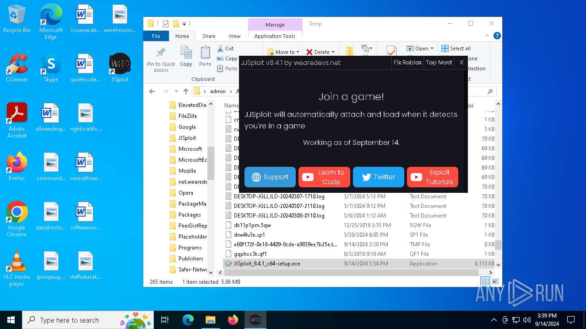Toggle Top Most in JJSploit window

[439, 63]
